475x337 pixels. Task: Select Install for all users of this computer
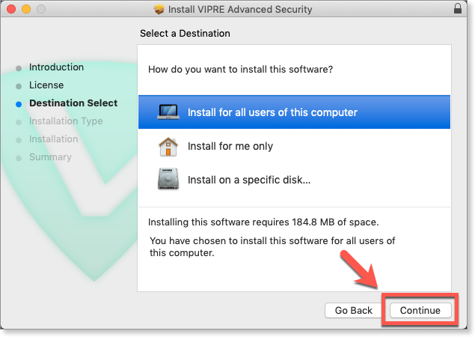pos(272,112)
